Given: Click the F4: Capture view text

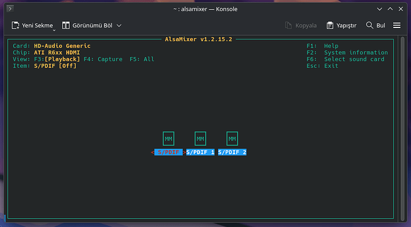Looking at the screenshot, I should point(102,59).
